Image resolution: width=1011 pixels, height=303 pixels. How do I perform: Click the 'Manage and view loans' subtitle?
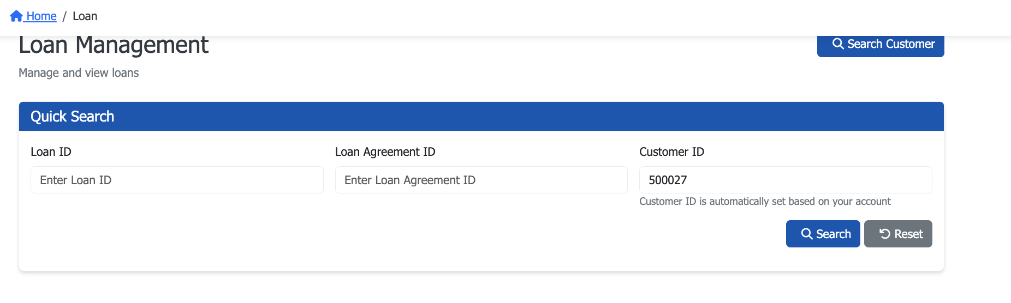pos(79,73)
